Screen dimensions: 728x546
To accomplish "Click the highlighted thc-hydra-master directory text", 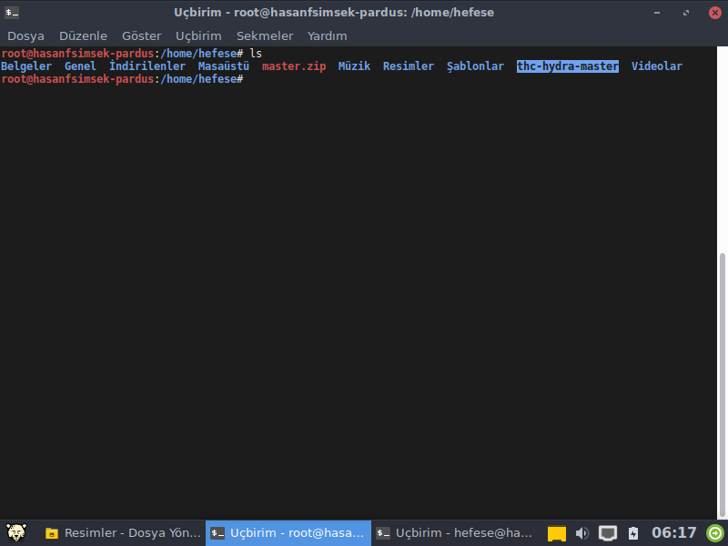I will coord(567,66).
